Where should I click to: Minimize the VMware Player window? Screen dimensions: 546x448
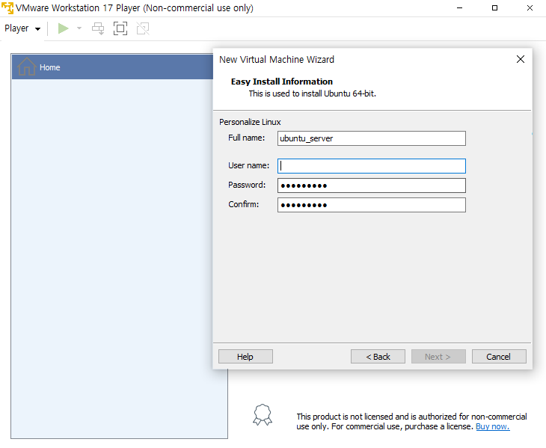pos(460,7)
